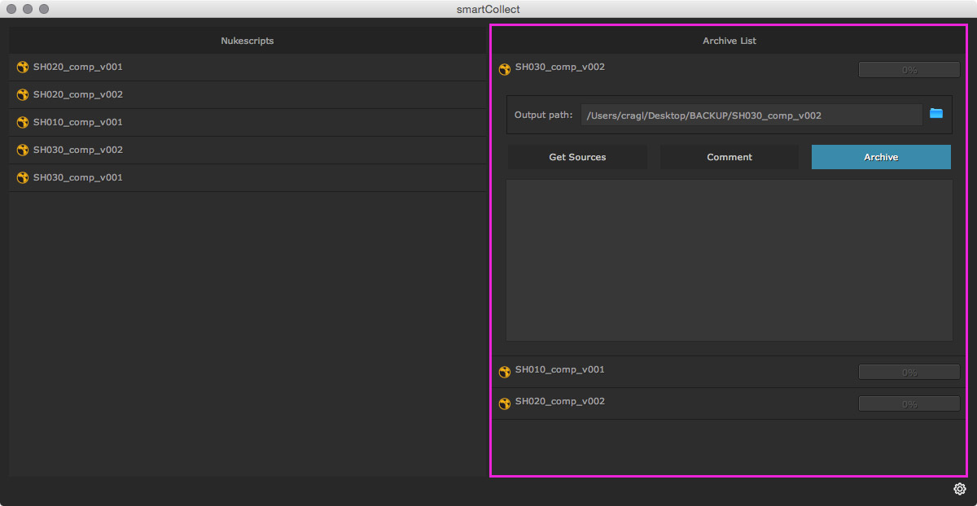Click the Nuke icon of SH030_comp_v001 script
Viewport: 977px width, 506px height.
tap(23, 178)
